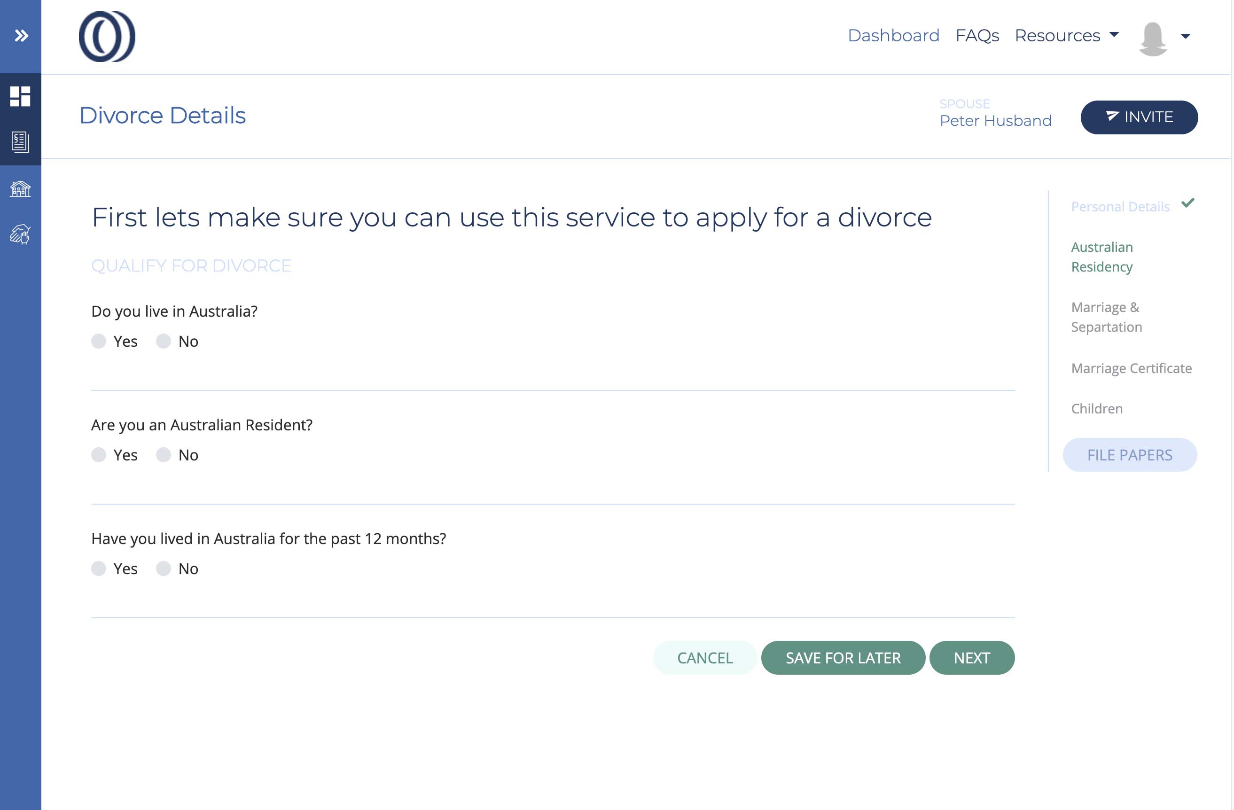Go to Personal Details step

pyautogui.click(x=1120, y=206)
